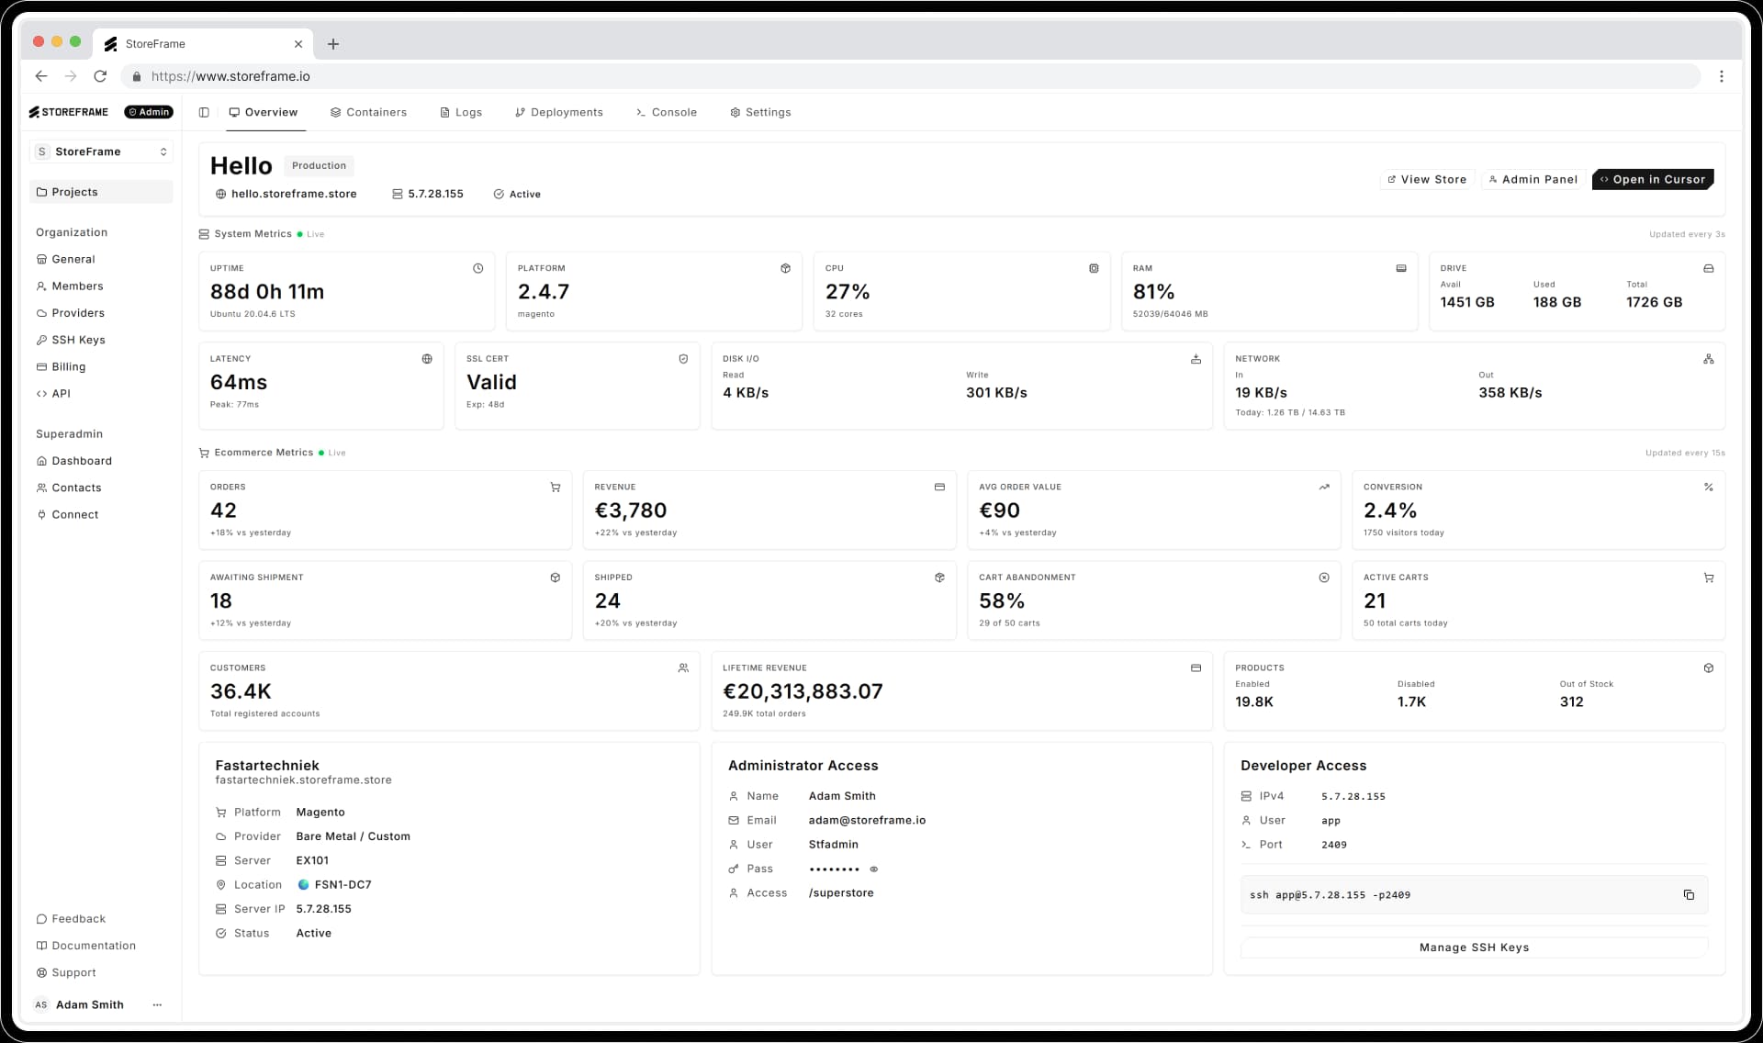Copy the SSH command snippet
This screenshot has height=1043, width=1763.
click(1689, 894)
